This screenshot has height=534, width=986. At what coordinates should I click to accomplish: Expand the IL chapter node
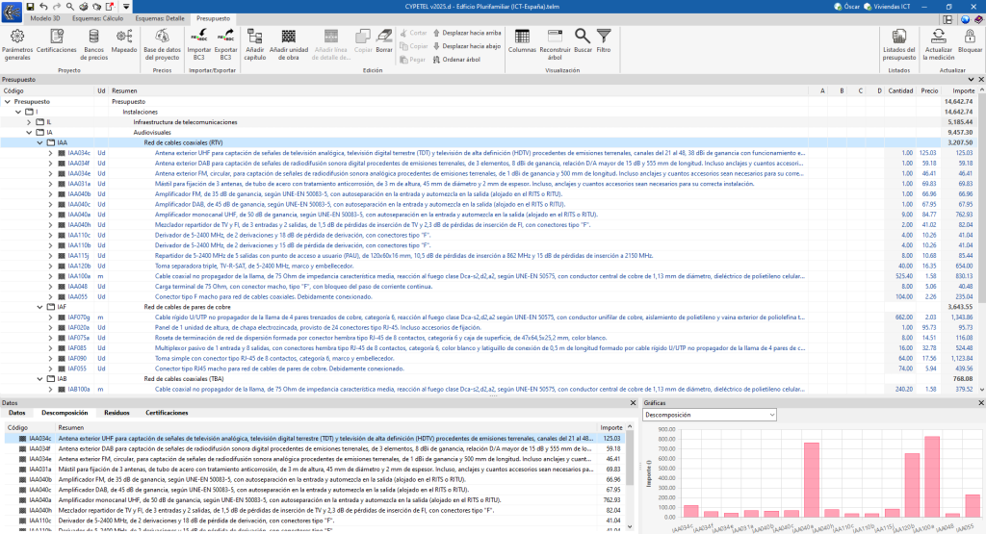coord(29,122)
